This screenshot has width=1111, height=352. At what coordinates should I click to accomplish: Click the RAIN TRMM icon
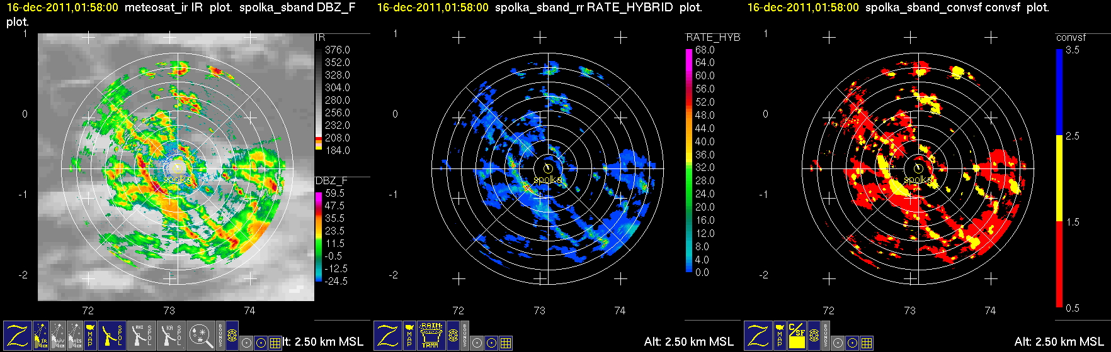pos(431,336)
